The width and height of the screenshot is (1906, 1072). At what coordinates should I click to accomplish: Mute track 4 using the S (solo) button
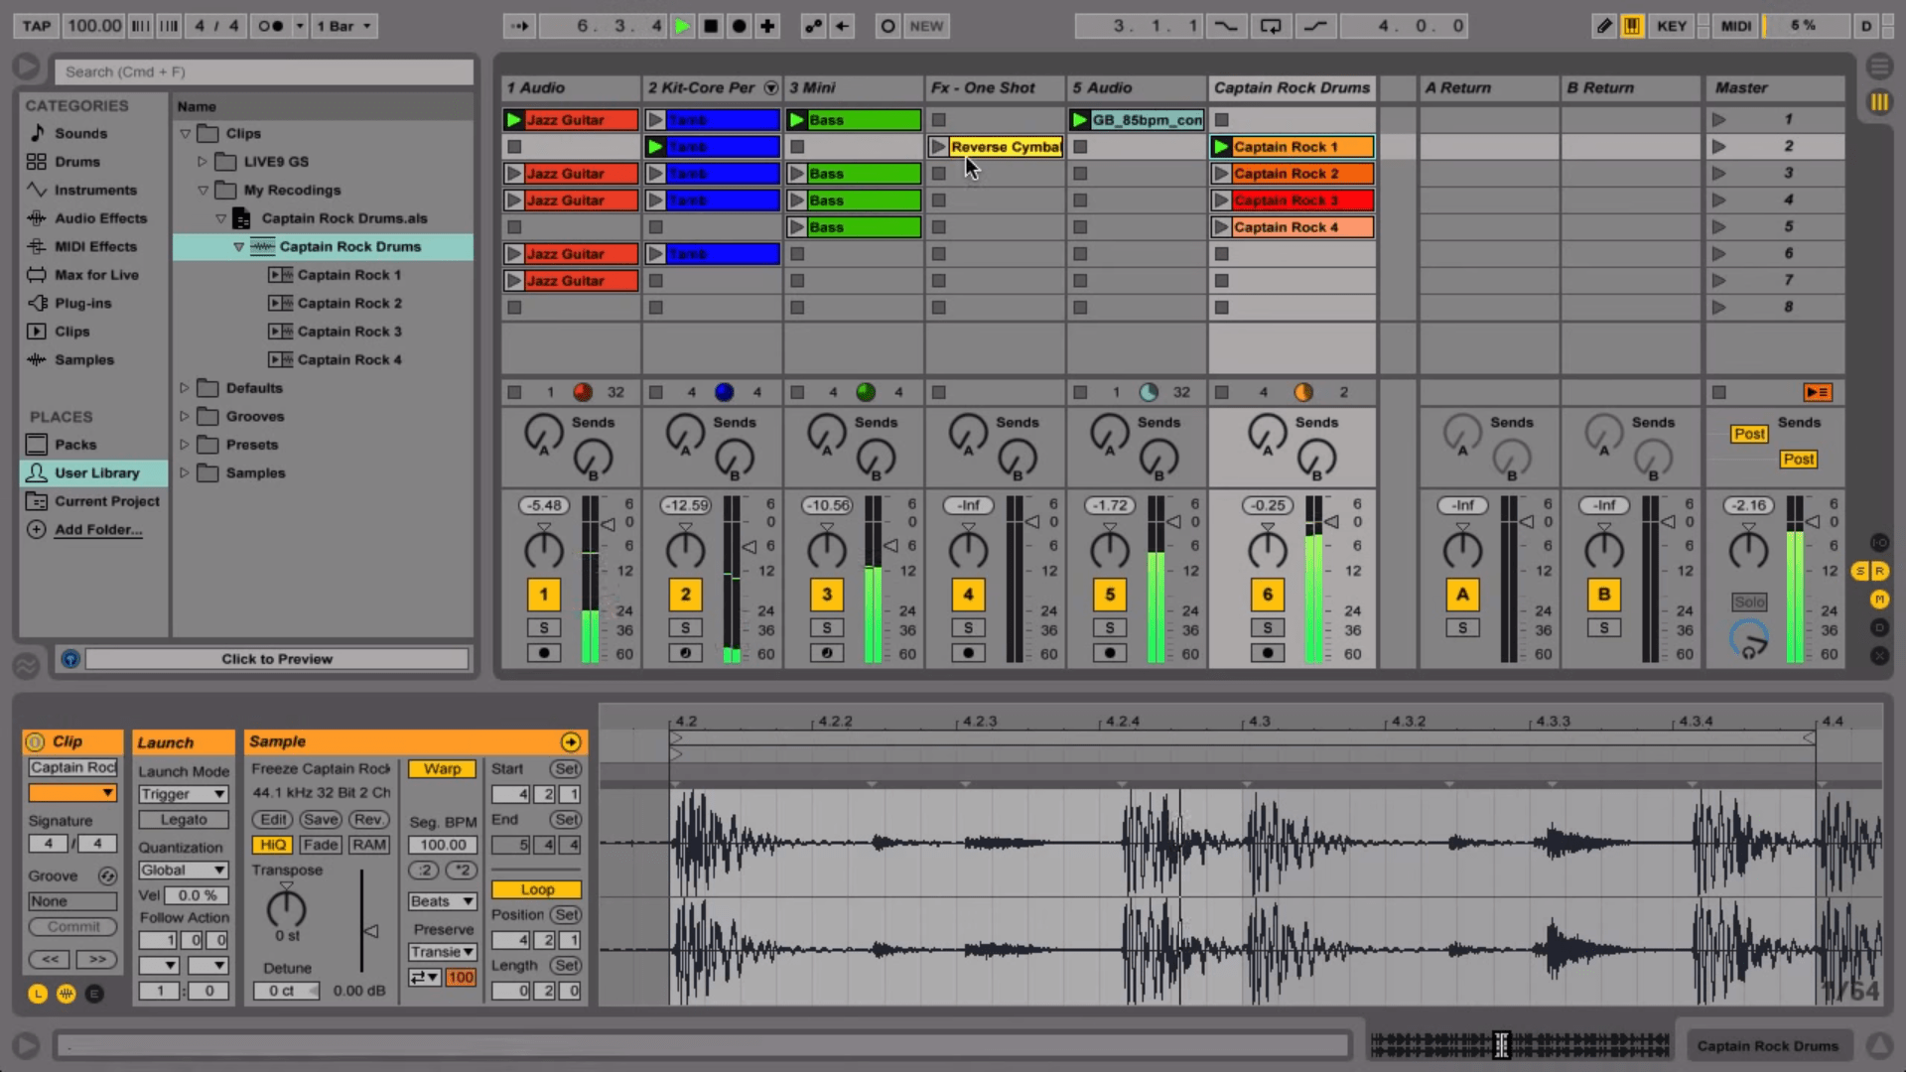point(969,628)
